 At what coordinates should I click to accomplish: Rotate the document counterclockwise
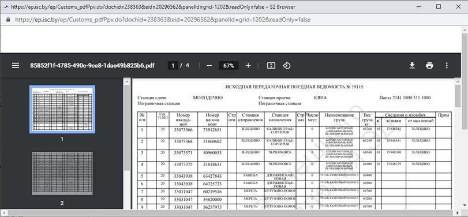click(x=287, y=66)
